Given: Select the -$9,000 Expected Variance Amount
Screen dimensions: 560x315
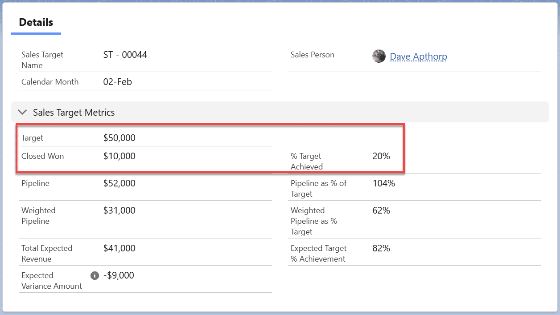Looking at the screenshot, I should coord(118,275).
